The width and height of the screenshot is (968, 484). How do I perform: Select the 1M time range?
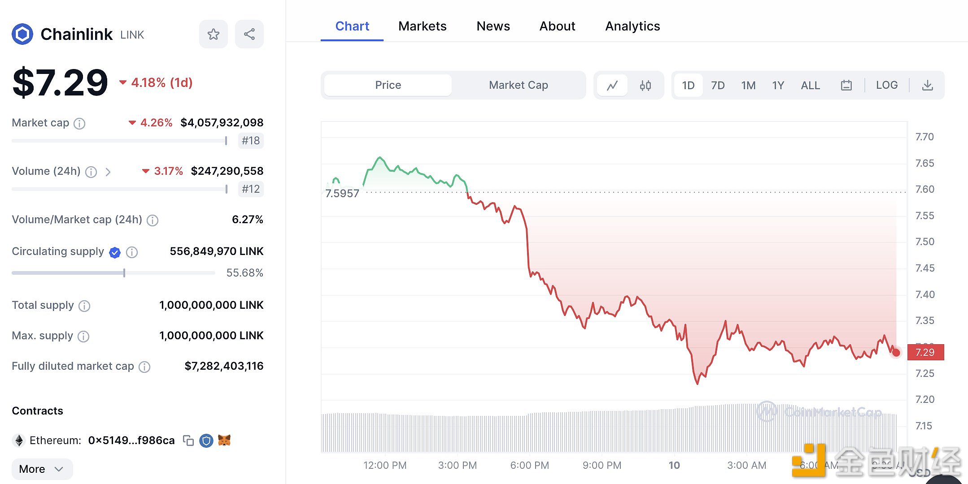point(748,85)
